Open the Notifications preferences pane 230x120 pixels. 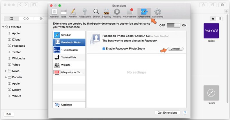point(130,13)
